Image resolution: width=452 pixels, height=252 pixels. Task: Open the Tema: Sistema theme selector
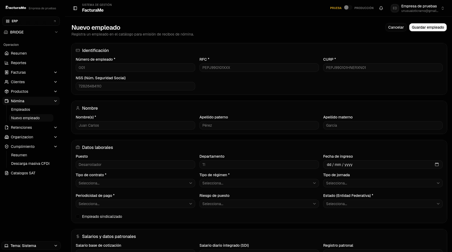coord(31,246)
